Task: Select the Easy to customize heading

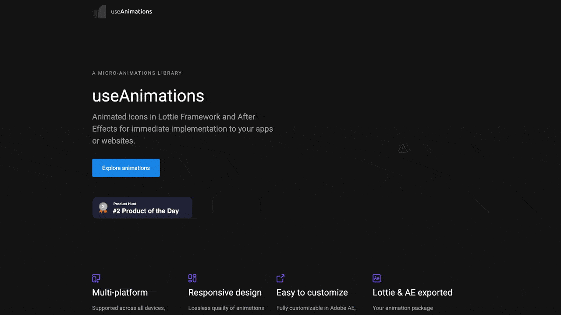Action: (x=312, y=292)
